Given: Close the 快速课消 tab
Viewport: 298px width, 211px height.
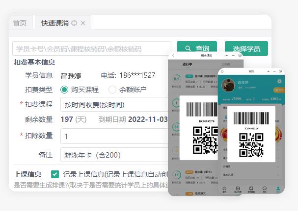Looking at the screenshot, I should coord(83,23).
